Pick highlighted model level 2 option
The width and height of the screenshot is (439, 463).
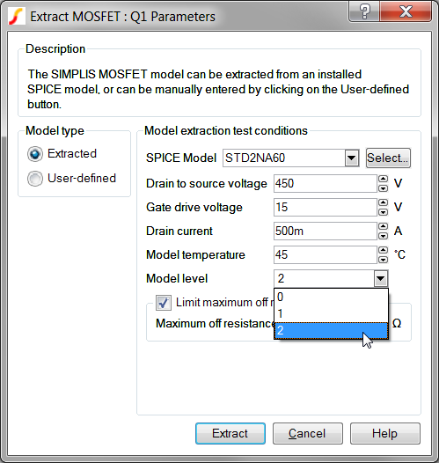331,330
